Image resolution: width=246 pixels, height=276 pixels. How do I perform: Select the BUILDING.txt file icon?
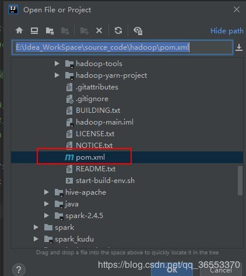69,111
